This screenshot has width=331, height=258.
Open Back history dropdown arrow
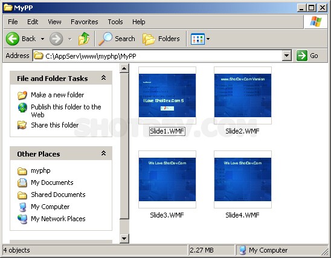click(x=42, y=39)
